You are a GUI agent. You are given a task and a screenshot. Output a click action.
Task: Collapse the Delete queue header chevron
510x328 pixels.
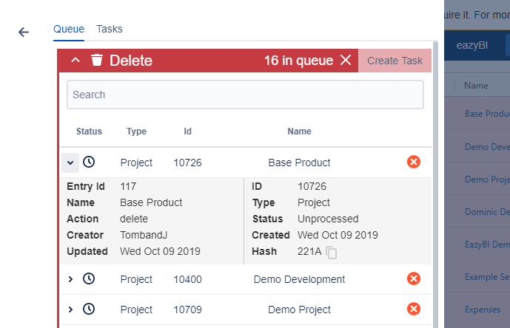(76, 61)
